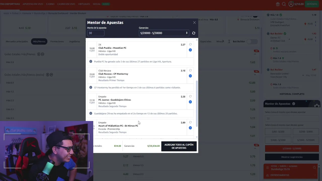322x181 pixels.
Task: Search icon in Bundesliga 25/26 panel
Action: (x=314, y=168)
